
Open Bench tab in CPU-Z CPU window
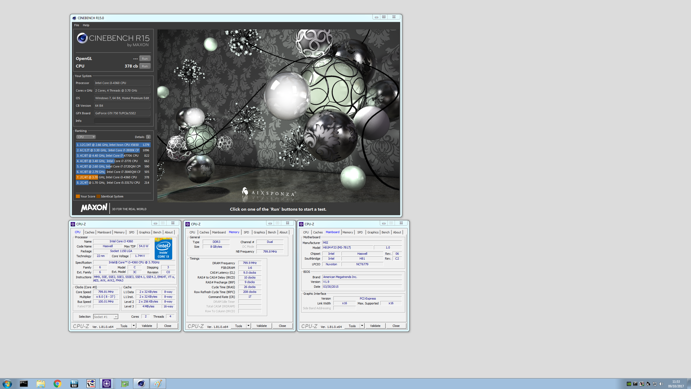point(157,232)
